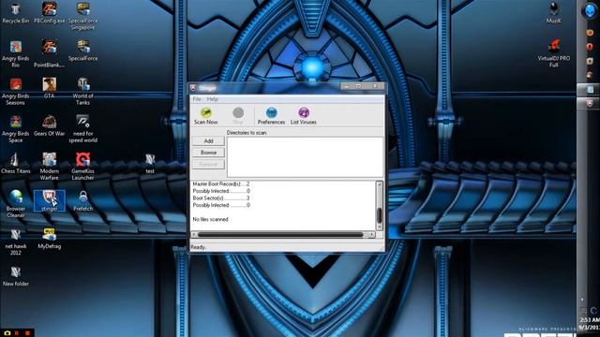Start a scan with Scan Now
Viewport: 600px width, 337px height.
[x=205, y=115]
